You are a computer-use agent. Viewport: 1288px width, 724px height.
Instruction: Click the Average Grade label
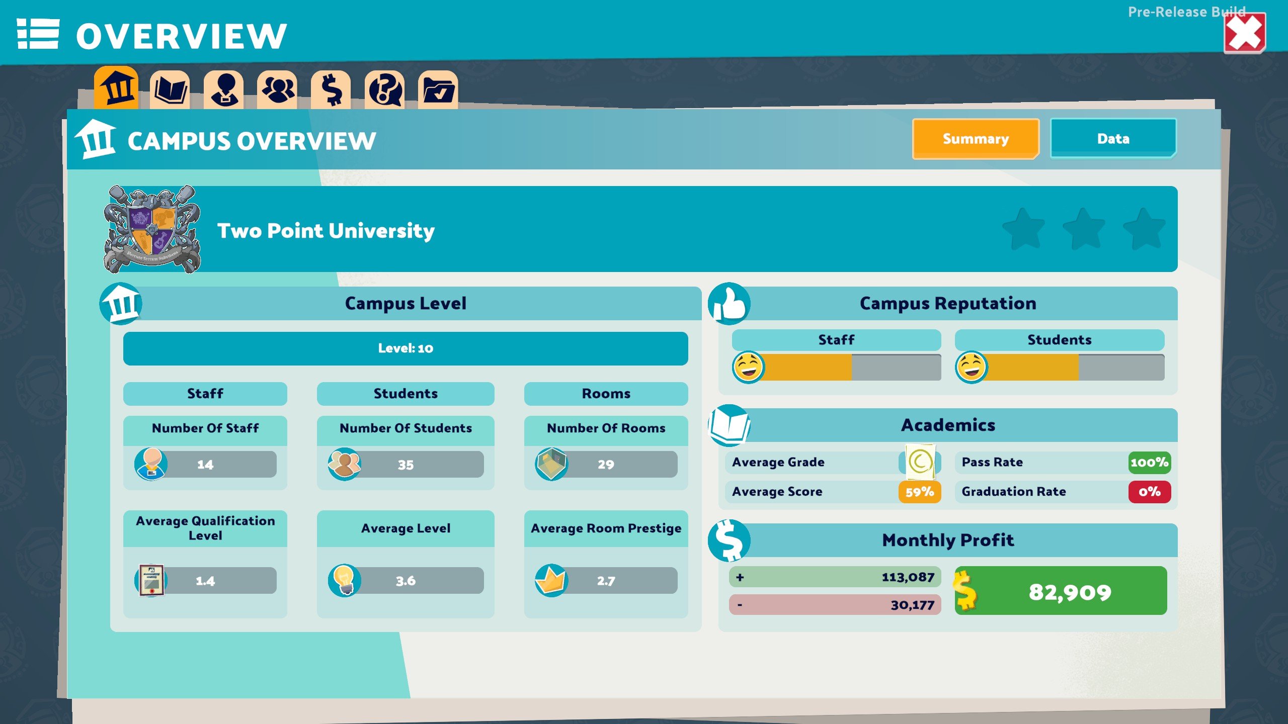[x=778, y=462]
